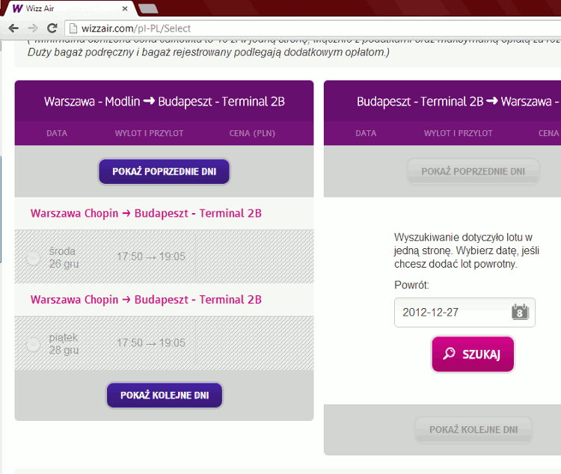Click the return POKAŻ POPRZEDNIE DNI button

pos(473,171)
